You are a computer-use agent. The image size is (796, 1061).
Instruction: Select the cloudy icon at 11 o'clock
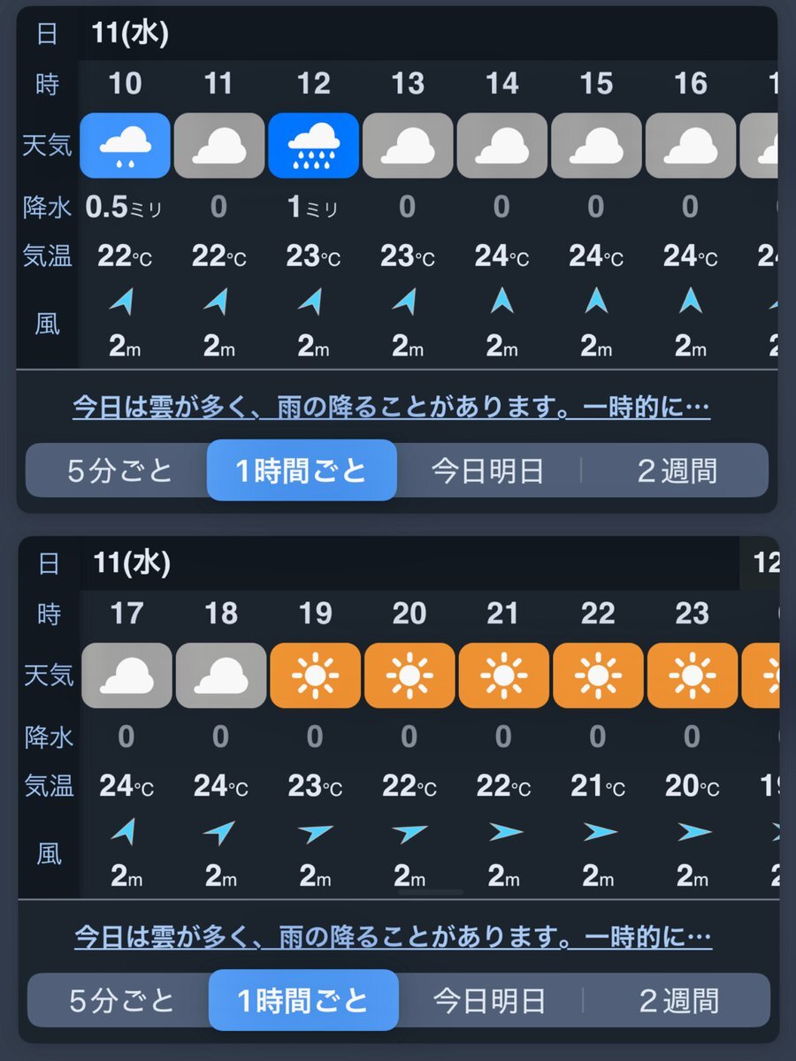[218, 145]
